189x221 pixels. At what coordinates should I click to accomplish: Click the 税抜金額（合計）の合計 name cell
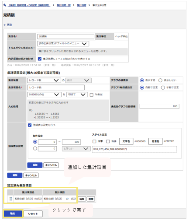click(x=28, y=199)
